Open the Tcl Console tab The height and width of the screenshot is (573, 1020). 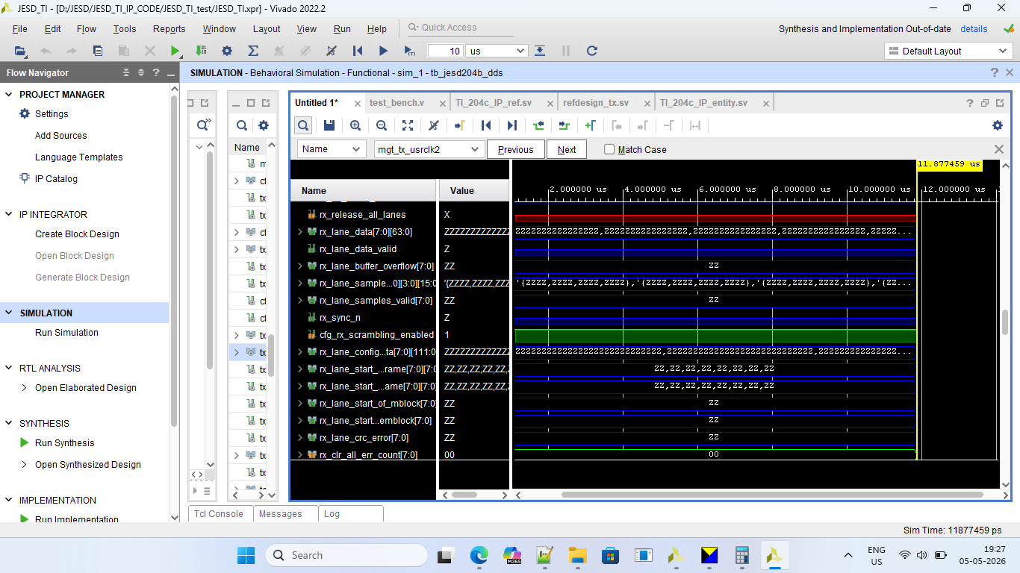[219, 514]
